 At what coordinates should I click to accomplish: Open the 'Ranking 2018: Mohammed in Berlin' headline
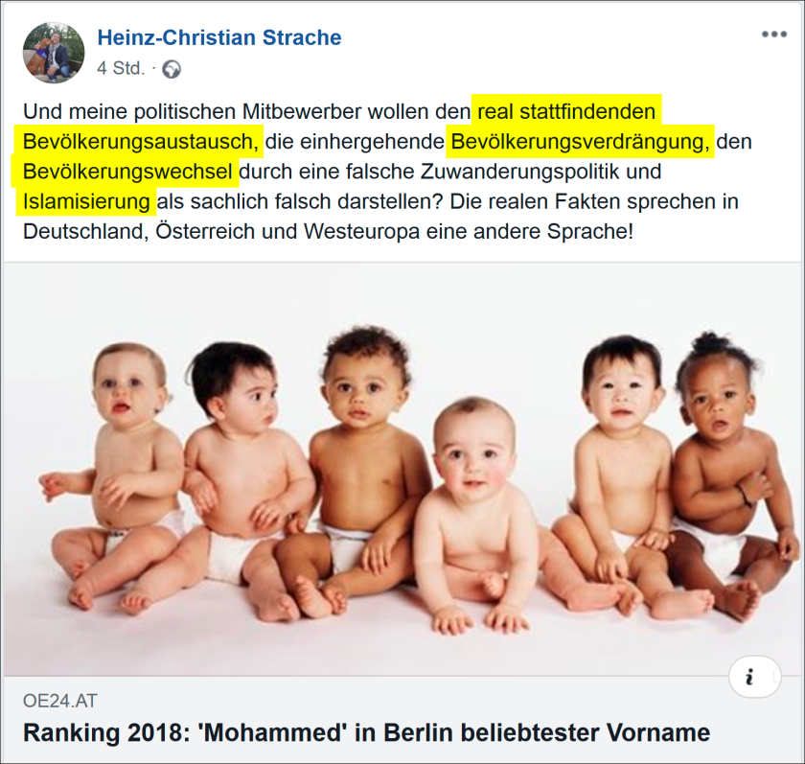pyautogui.click(x=366, y=732)
